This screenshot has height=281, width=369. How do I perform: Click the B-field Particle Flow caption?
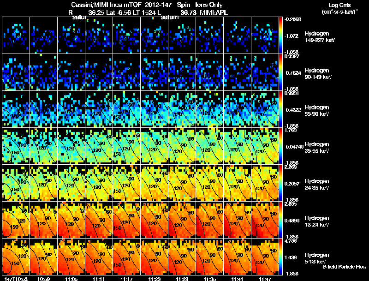click(x=345, y=267)
